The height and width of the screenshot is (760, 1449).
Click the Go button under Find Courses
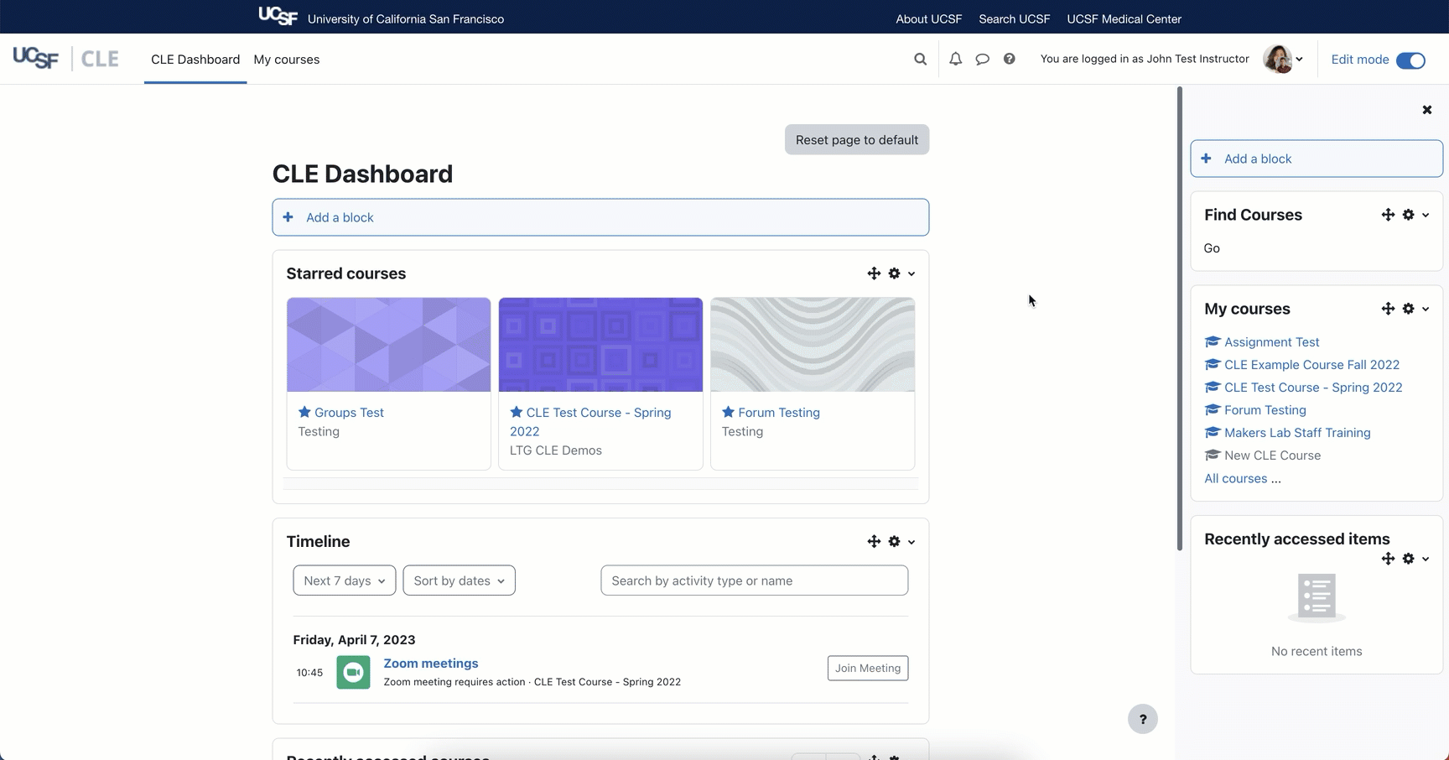coord(1212,248)
